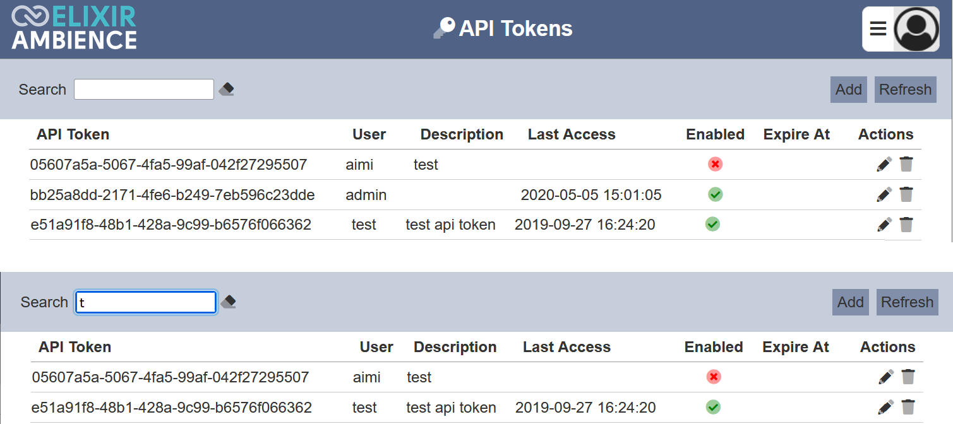Click the Add button next to the empty search
The height and width of the screenshot is (424, 953).
pyautogui.click(x=848, y=90)
